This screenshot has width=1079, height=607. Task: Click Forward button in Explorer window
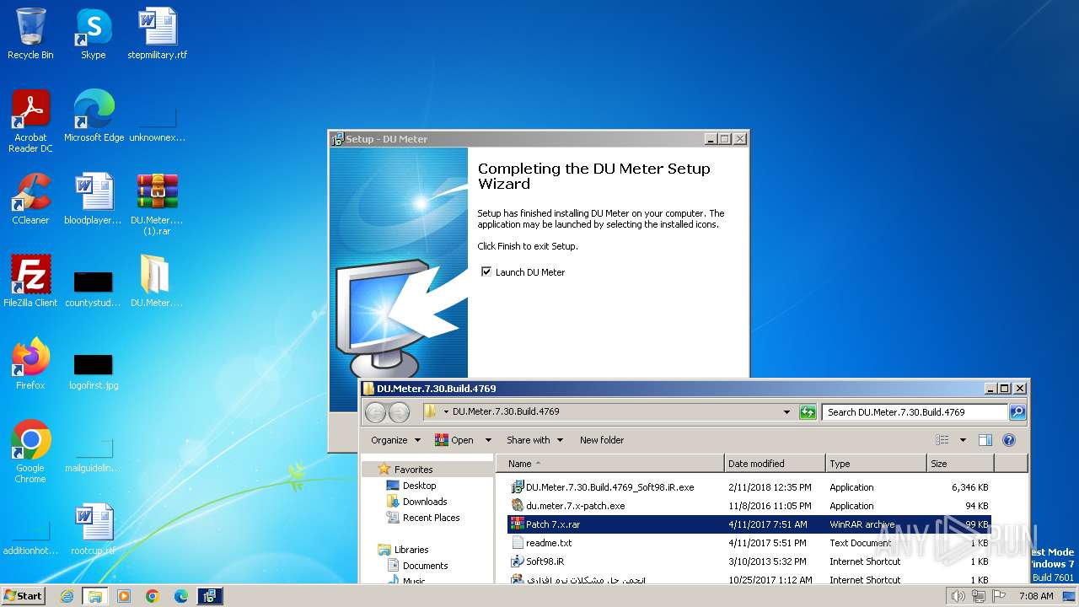tap(399, 412)
